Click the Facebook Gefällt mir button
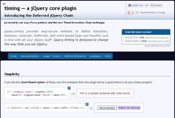 tap(136, 5)
